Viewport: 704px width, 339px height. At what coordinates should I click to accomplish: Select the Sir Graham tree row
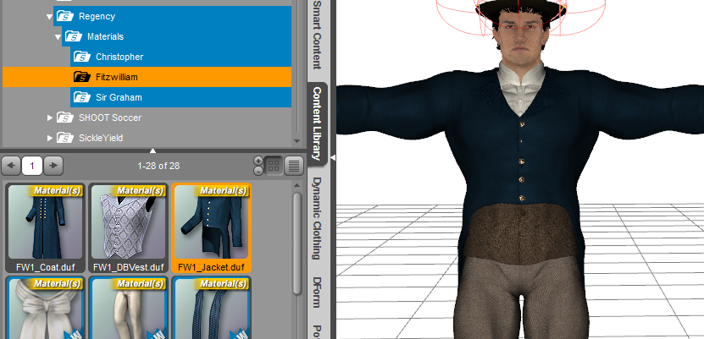pyautogui.click(x=180, y=97)
